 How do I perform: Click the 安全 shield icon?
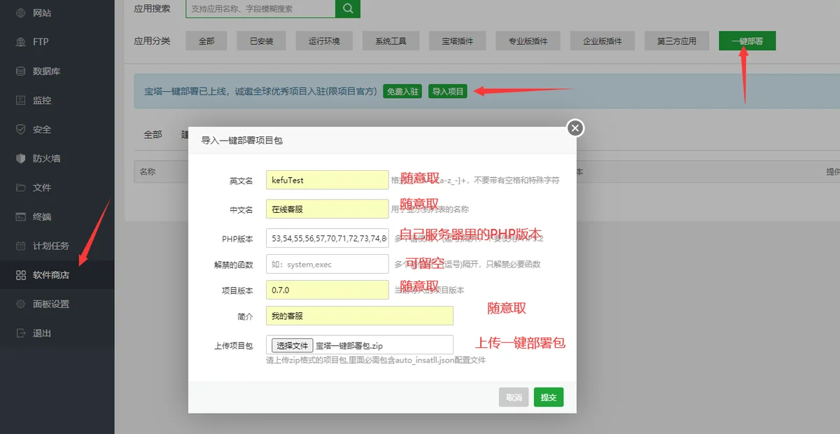(20, 129)
